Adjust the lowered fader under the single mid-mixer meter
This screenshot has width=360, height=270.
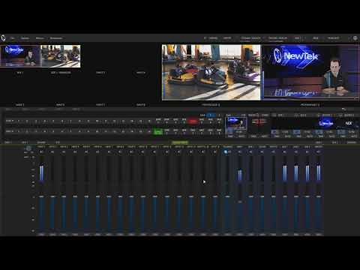pos(240,202)
